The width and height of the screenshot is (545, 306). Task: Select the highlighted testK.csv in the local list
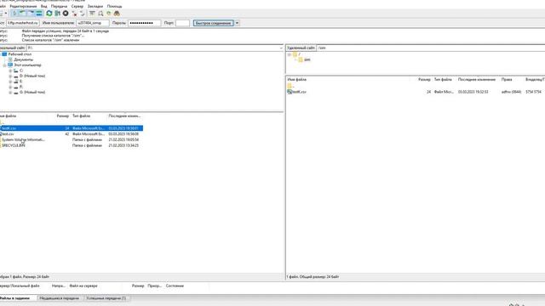[x=72, y=128]
